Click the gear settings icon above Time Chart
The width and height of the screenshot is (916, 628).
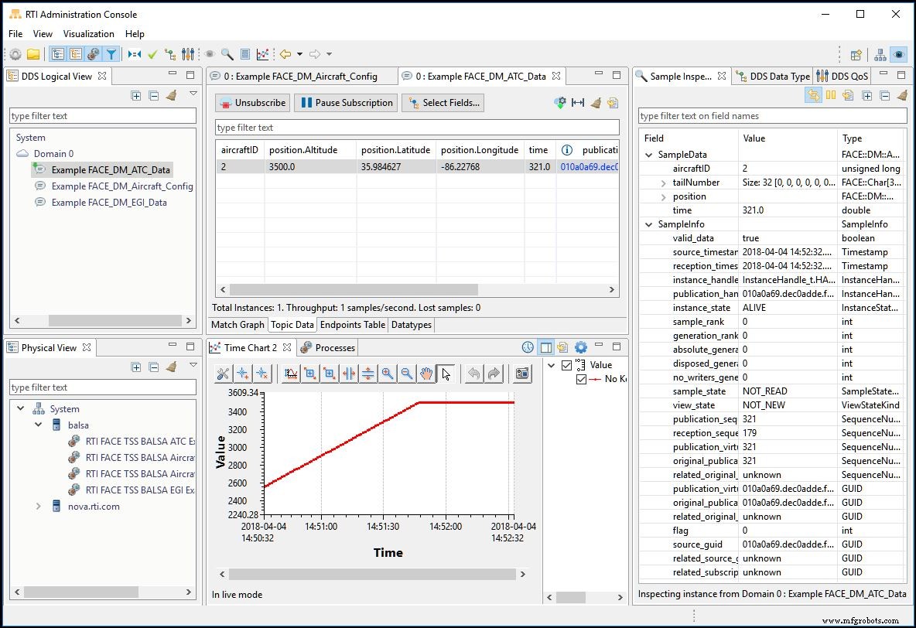581,347
